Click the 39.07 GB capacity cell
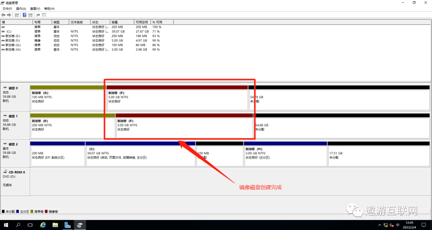 [x=118, y=31]
